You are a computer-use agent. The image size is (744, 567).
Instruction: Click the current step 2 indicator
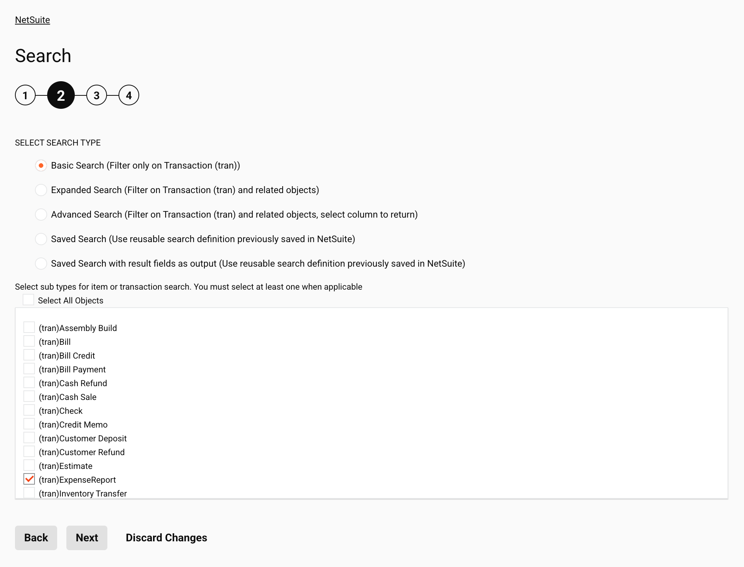click(x=61, y=95)
